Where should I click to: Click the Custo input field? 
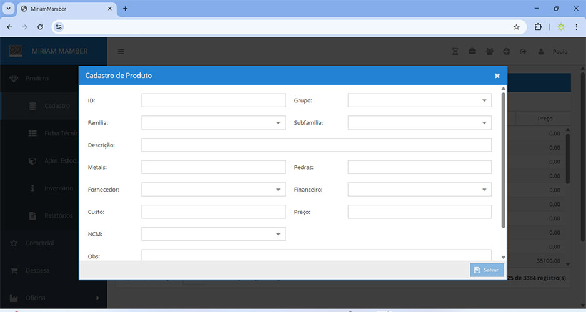[x=214, y=212]
